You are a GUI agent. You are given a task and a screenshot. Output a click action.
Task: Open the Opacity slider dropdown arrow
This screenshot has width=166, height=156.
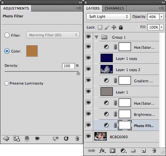(161, 17)
